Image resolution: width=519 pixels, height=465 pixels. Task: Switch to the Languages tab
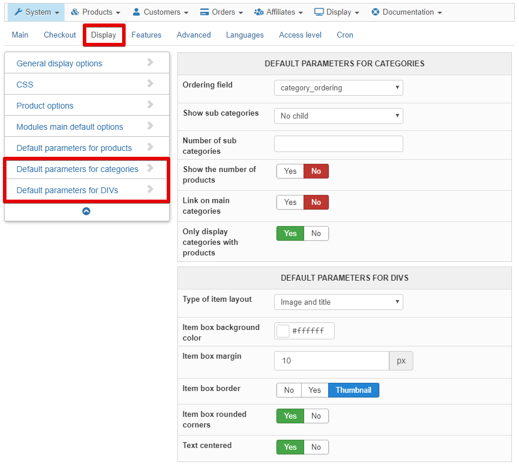coord(245,35)
